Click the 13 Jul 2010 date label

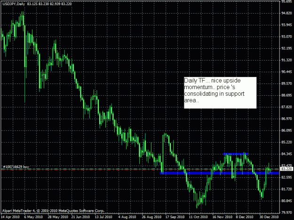coord(103,217)
